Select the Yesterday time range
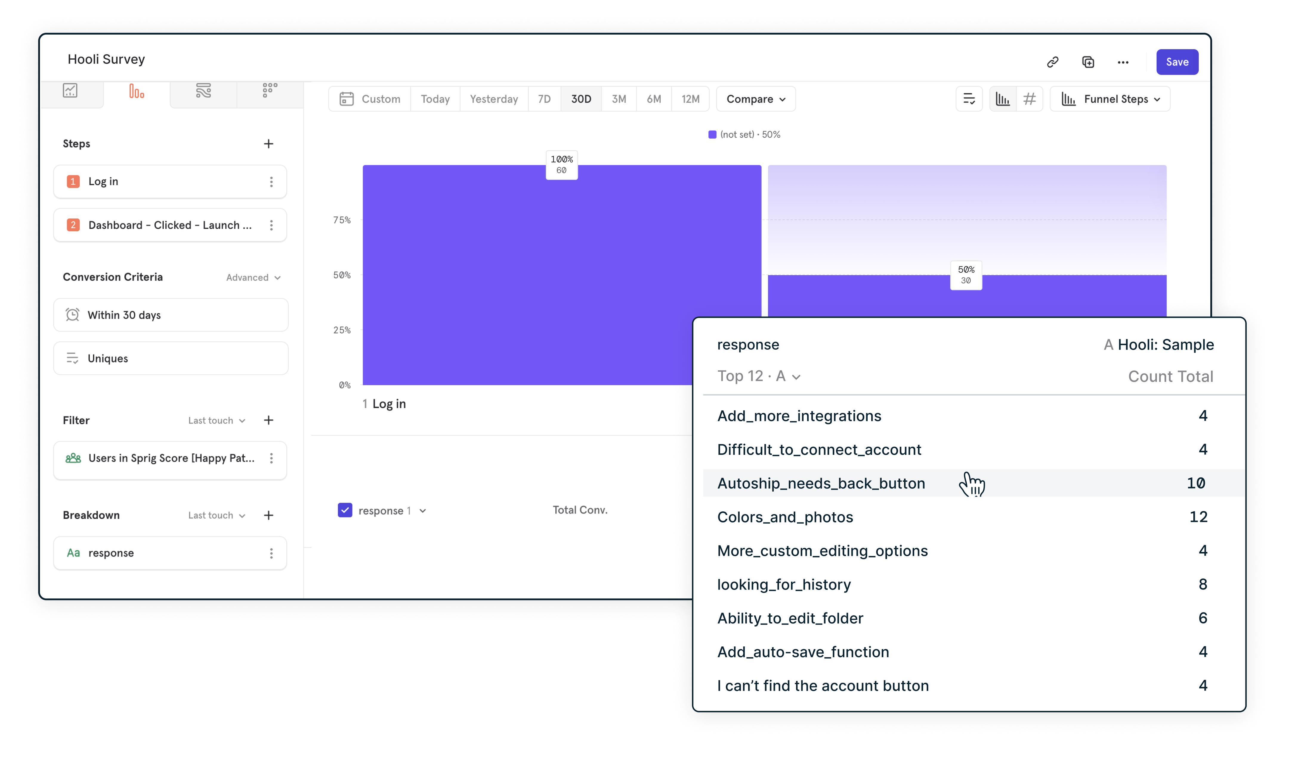 pyautogui.click(x=494, y=99)
